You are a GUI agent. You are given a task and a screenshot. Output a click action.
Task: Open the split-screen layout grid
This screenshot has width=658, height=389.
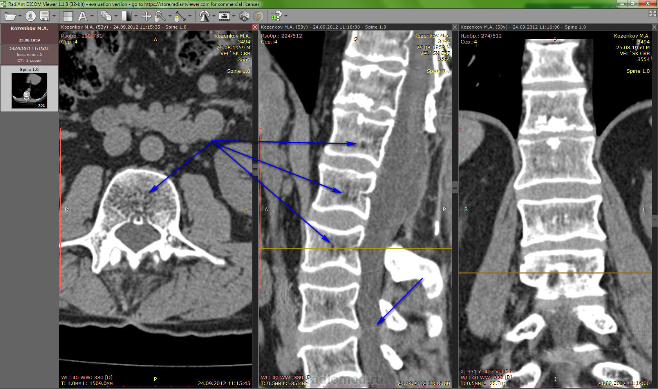68,16
